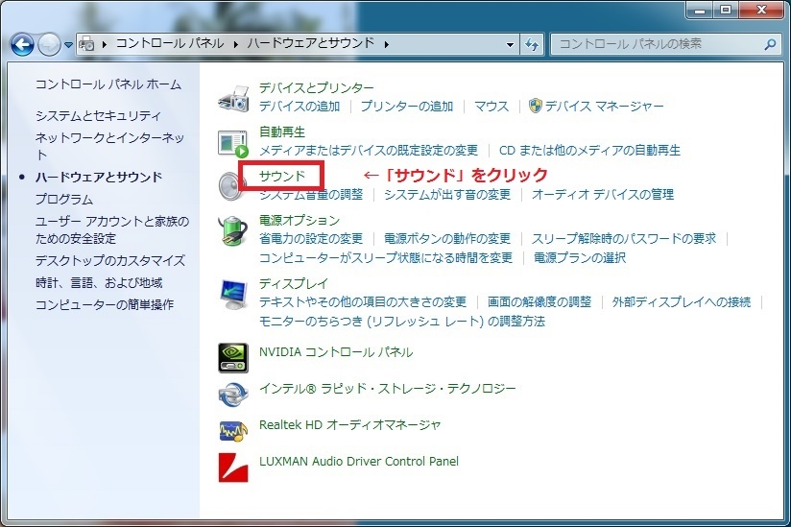Select ハードウェアとサウンド in sidebar
Viewport: 791px width, 527px height.
coord(98,177)
